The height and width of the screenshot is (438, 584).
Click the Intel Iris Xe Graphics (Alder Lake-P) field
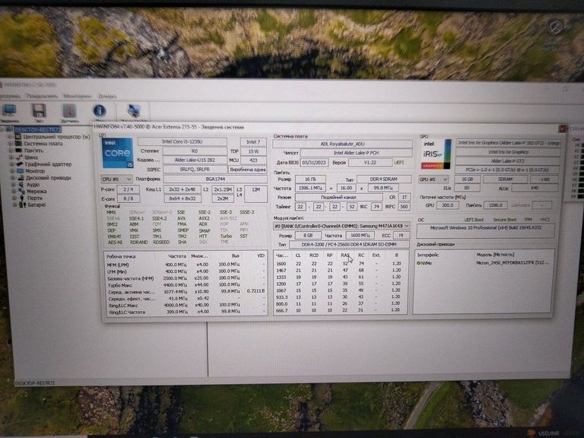pos(509,143)
